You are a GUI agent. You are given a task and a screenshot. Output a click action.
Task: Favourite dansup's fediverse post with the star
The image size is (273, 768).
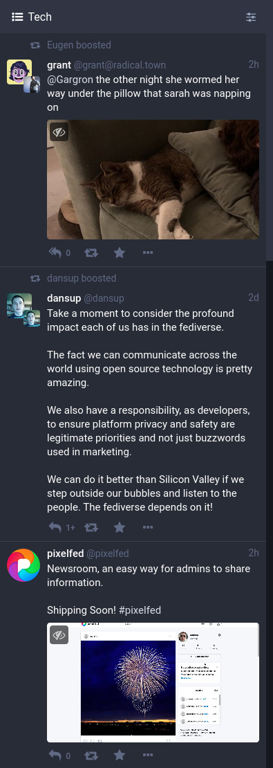tap(120, 527)
